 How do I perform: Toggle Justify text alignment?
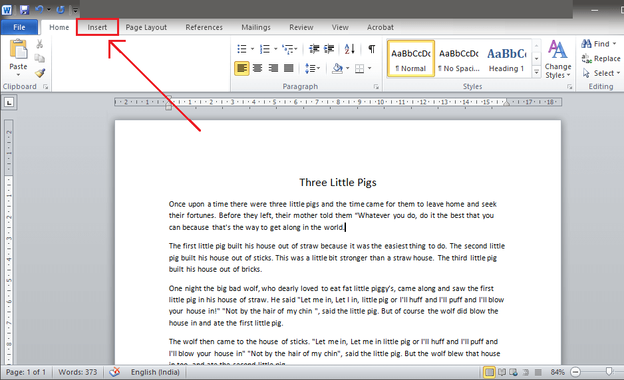point(289,68)
